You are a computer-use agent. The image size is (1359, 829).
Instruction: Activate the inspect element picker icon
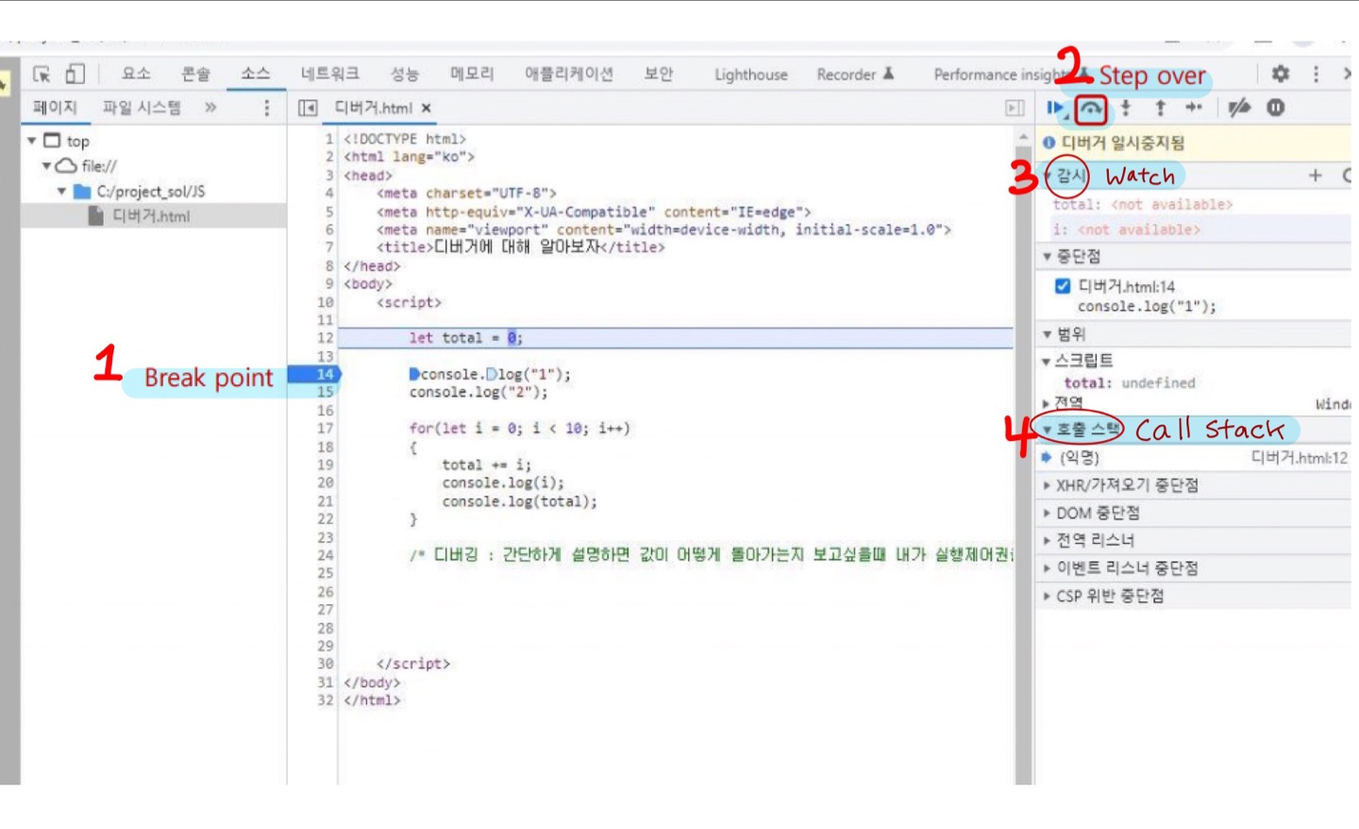42,74
